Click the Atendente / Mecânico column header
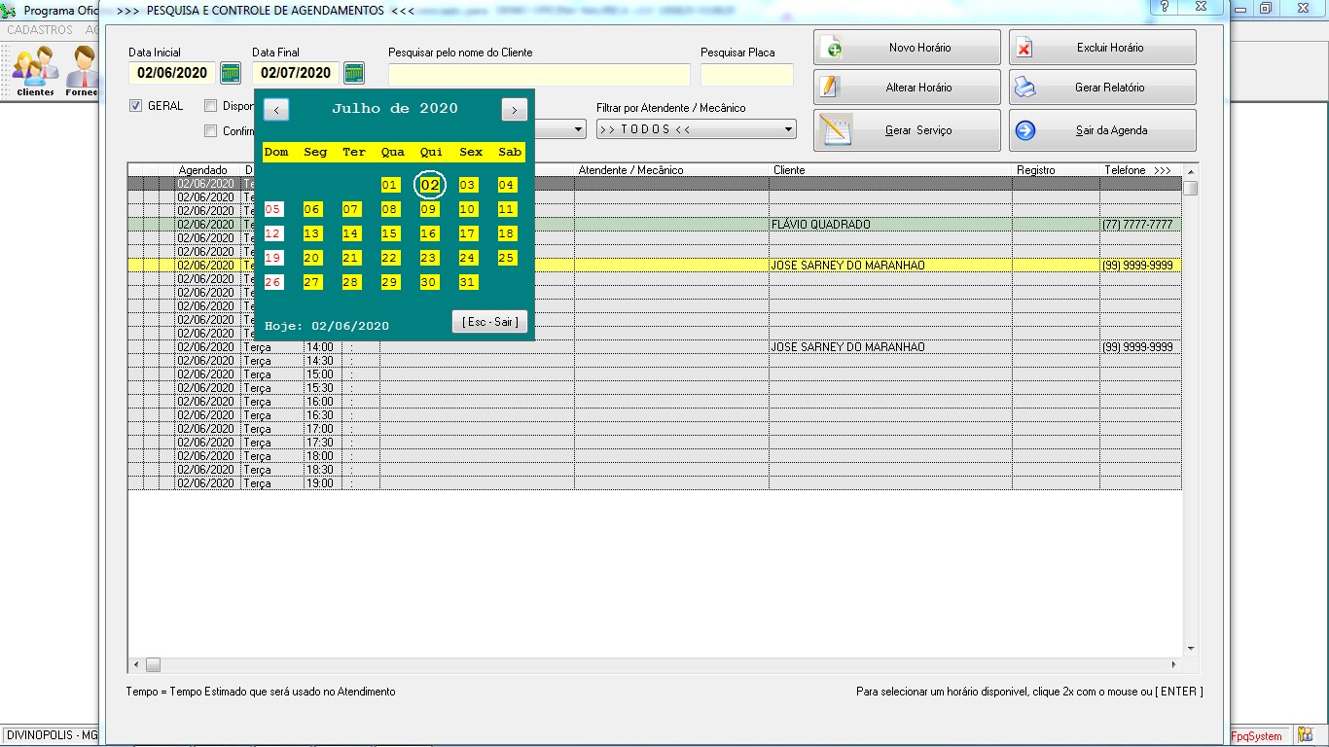Image resolution: width=1329 pixels, height=747 pixels. pos(671,170)
